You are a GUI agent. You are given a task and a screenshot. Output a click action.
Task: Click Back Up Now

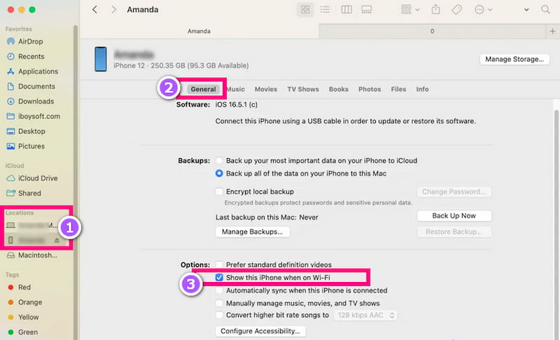coord(454,216)
